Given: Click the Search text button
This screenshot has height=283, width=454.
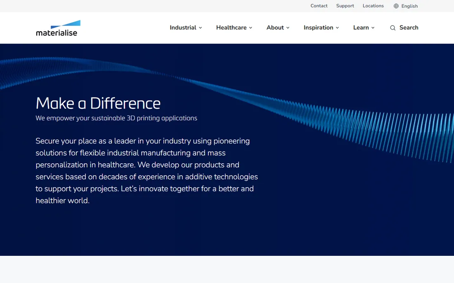Looking at the screenshot, I should coord(409,28).
